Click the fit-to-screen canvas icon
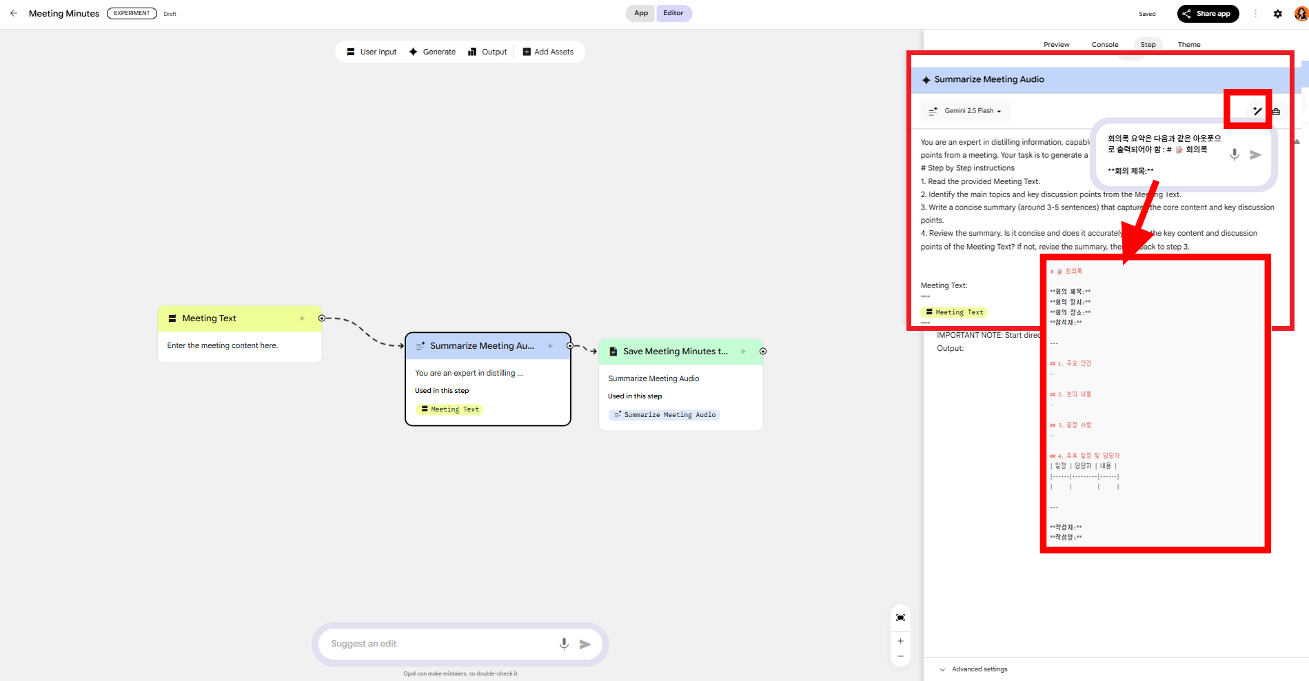Viewport: 1309px width, 681px height. pos(900,618)
